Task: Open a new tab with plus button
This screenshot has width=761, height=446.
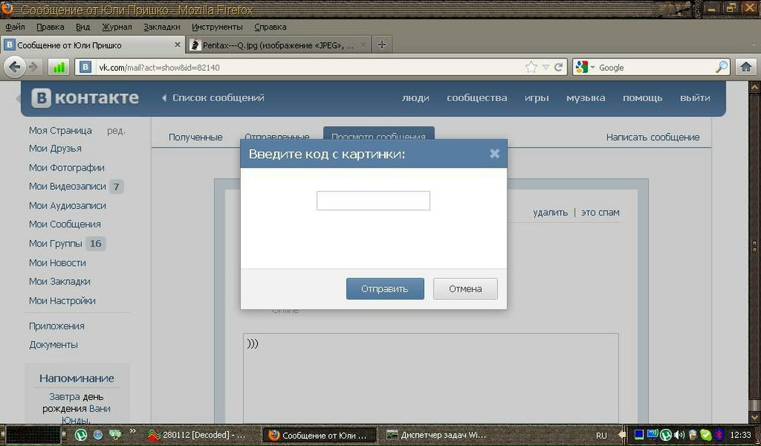Action: click(381, 45)
